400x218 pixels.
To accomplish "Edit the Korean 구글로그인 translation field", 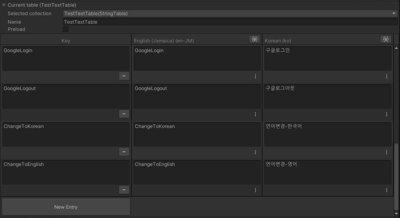I will click(328, 59).
